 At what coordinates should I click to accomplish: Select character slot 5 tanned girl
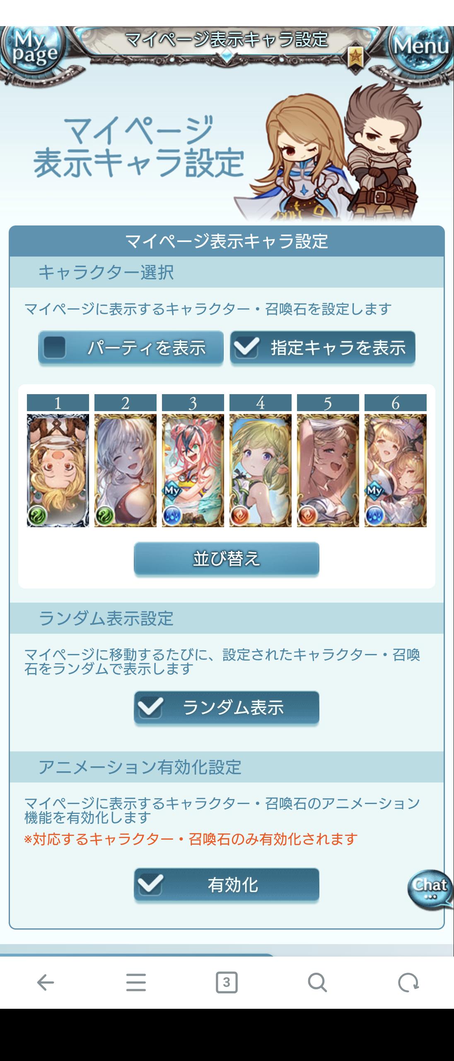click(328, 470)
